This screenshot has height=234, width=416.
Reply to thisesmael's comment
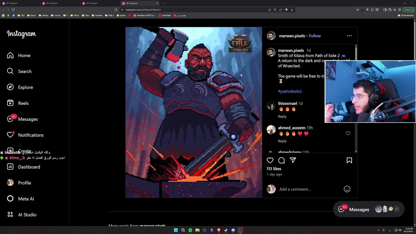(x=282, y=116)
